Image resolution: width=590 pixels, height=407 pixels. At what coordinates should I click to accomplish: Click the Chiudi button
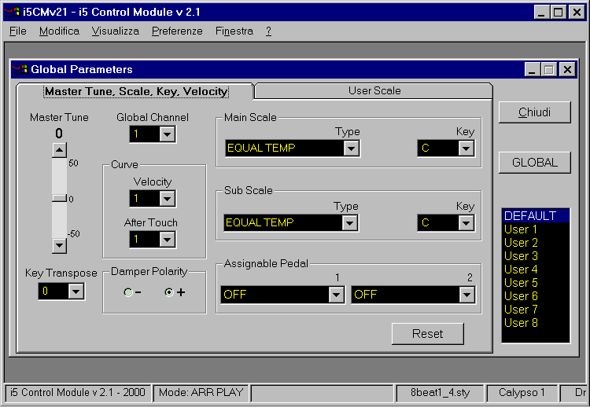(534, 112)
